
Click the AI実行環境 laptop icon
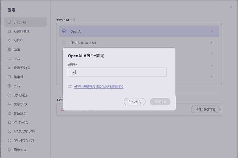tap(9, 31)
